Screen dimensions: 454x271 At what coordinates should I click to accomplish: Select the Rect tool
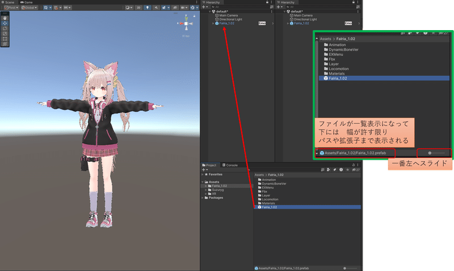coord(5,39)
